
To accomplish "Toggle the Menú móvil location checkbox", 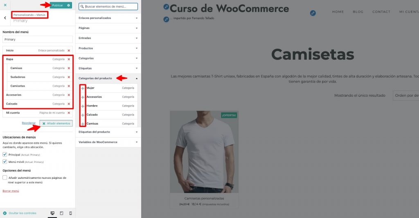I will tap(5, 162).
